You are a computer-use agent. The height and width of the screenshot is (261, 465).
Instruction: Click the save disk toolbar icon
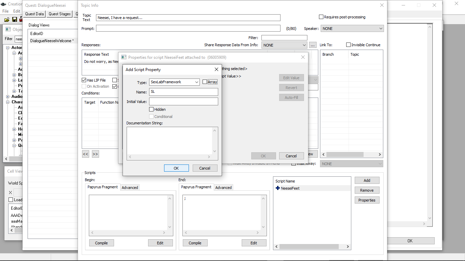15,20
